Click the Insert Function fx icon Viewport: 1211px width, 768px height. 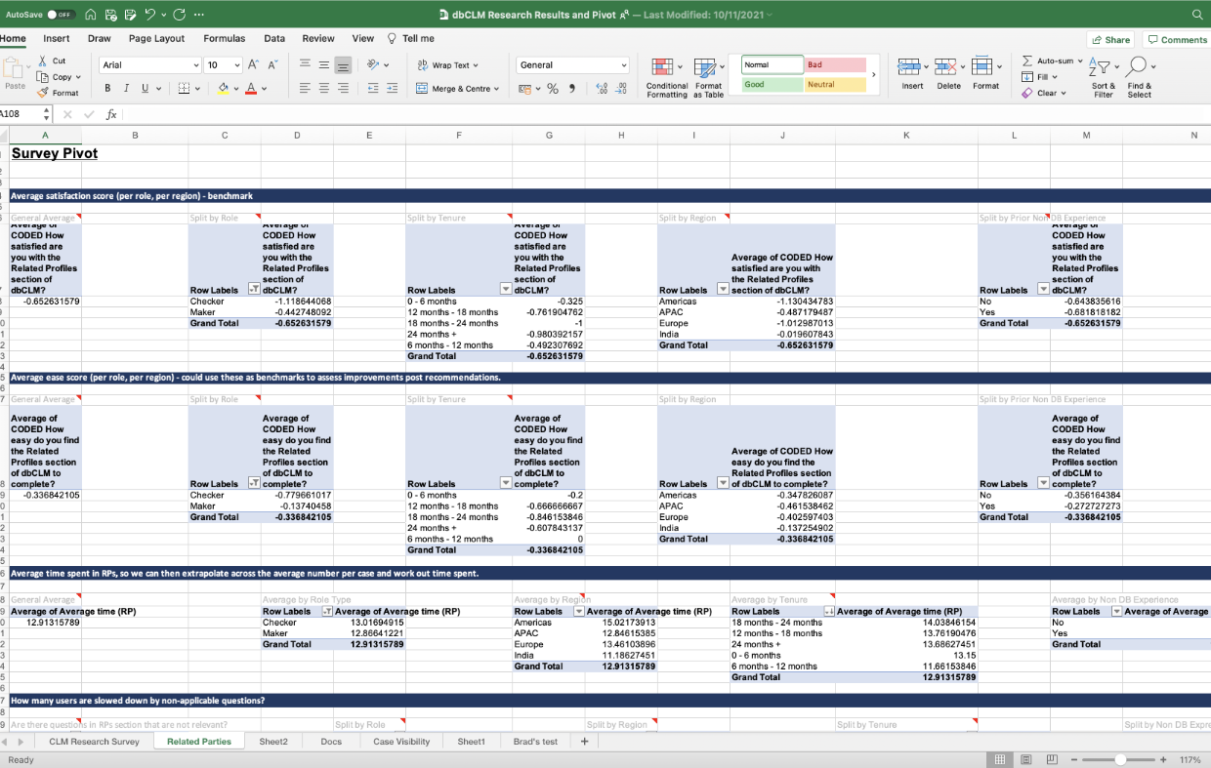pos(111,114)
